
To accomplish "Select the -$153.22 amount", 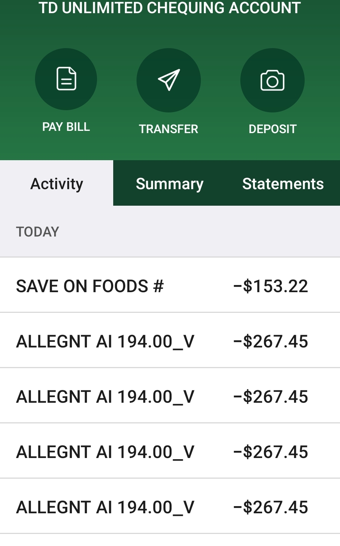I will point(270,286).
